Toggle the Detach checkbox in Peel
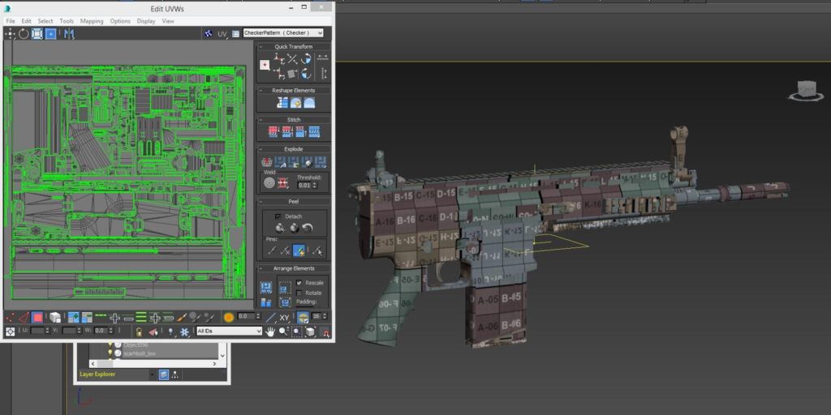831x415 pixels. 278,216
